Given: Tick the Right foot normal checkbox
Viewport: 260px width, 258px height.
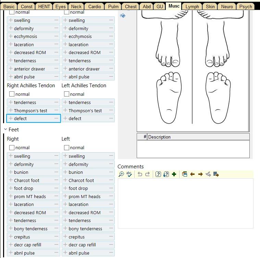Looking at the screenshot, I should [x=12, y=148].
